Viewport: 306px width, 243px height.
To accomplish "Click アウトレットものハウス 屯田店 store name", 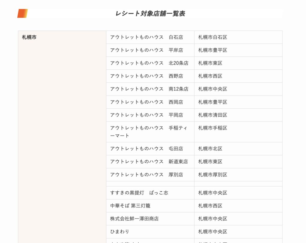I will pos(146,149).
